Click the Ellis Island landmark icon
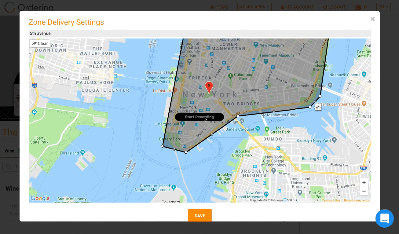 pyautogui.click(x=82, y=153)
